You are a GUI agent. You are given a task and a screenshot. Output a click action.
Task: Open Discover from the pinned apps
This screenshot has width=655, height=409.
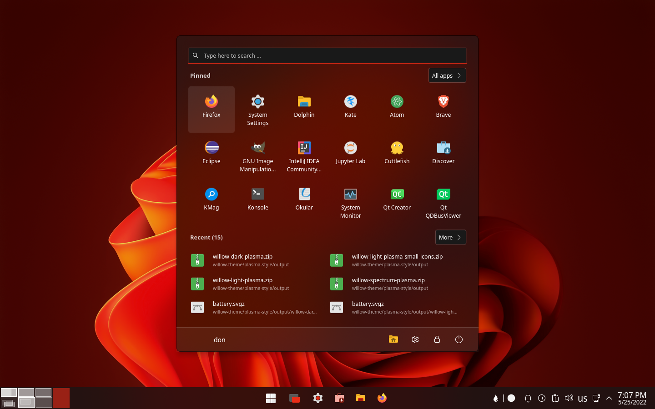[443, 156]
